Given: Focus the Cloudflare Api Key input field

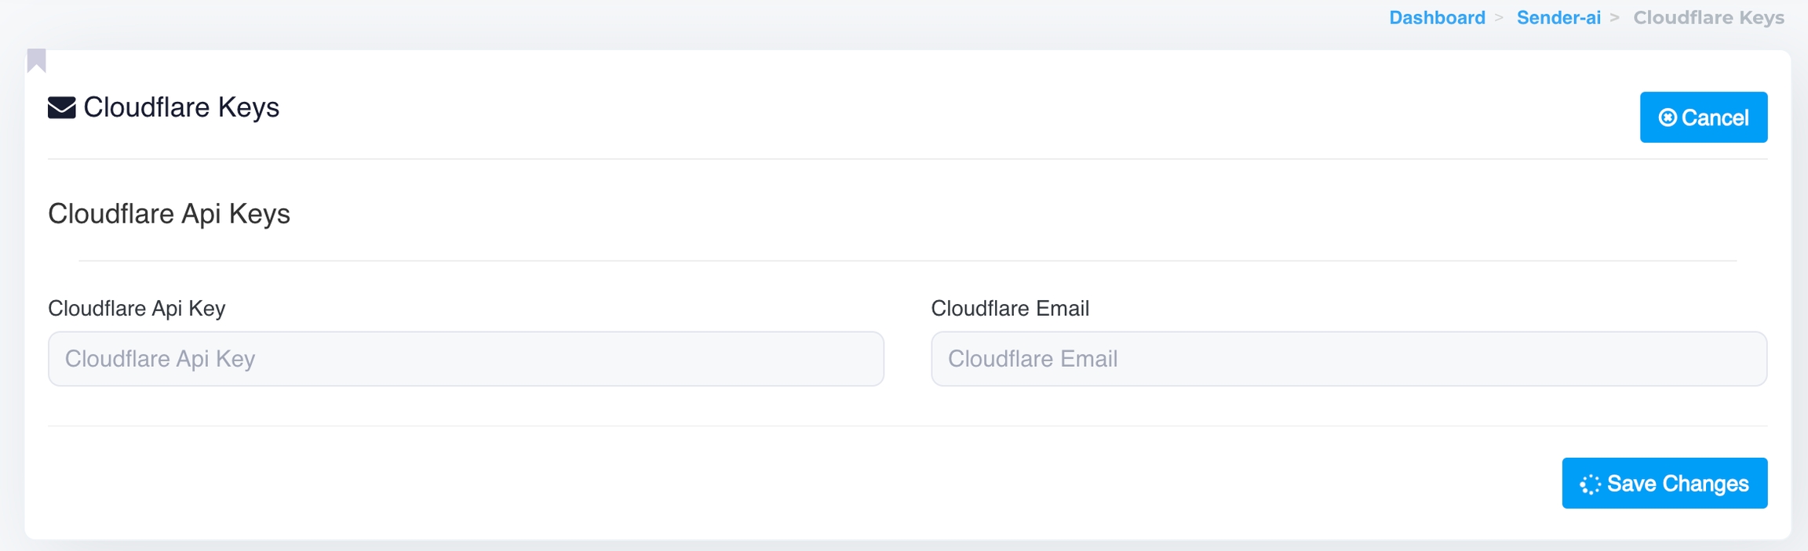Looking at the screenshot, I should pyautogui.click(x=466, y=359).
